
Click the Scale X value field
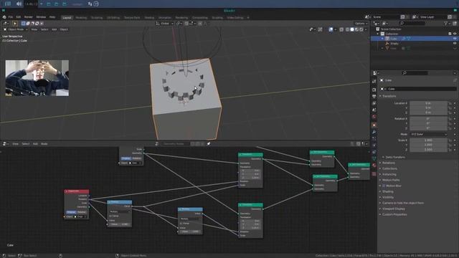pyautogui.click(x=428, y=140)
